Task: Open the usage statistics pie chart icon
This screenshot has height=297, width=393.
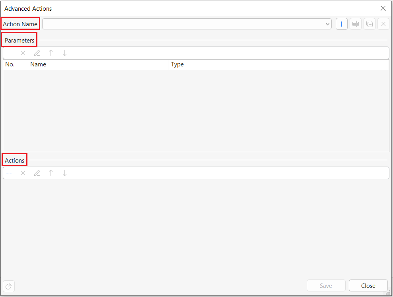Action: tap(8, 286)
